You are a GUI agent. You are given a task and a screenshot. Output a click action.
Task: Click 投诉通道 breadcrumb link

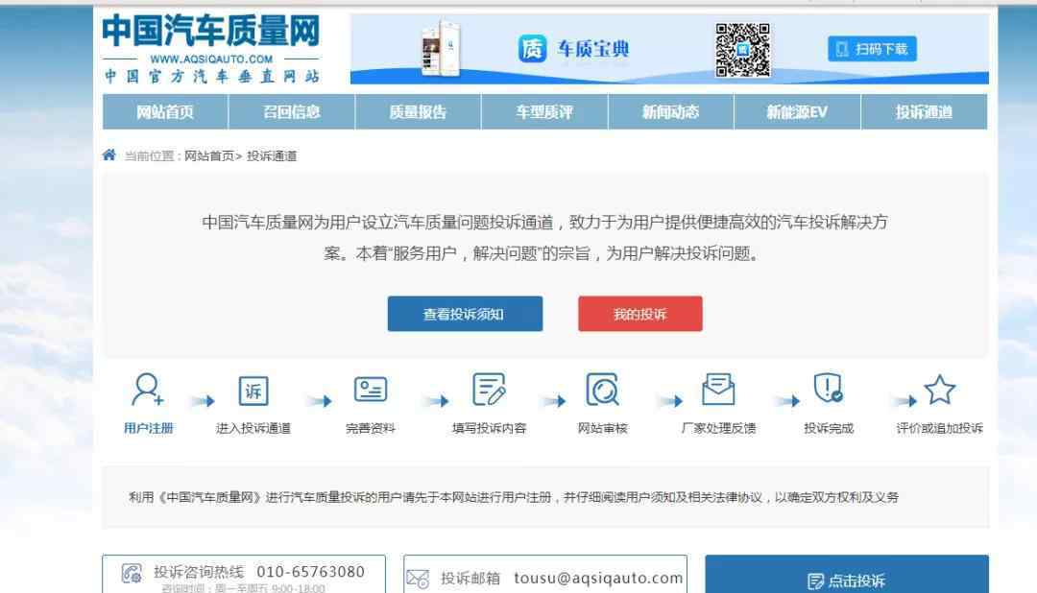point(272,156)
